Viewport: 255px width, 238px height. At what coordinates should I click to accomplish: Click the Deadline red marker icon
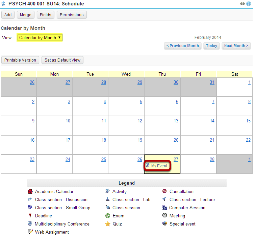pyautogui.click(x=30, y=216)
